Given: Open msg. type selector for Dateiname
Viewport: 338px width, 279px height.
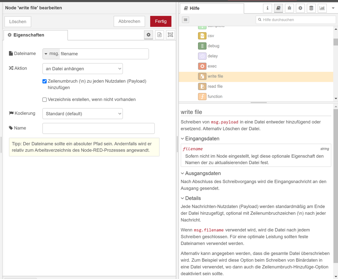Looking at the screenshot, I should point(51,54).
